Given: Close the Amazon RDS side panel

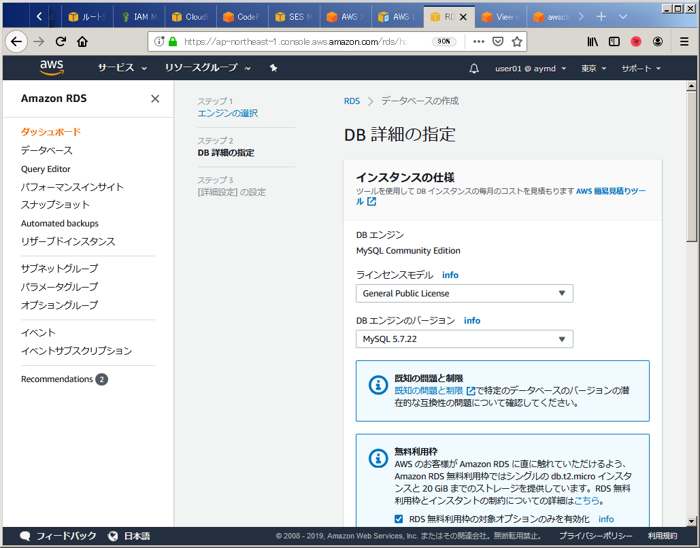Looking at the screenshot, I should pos(155,99).
